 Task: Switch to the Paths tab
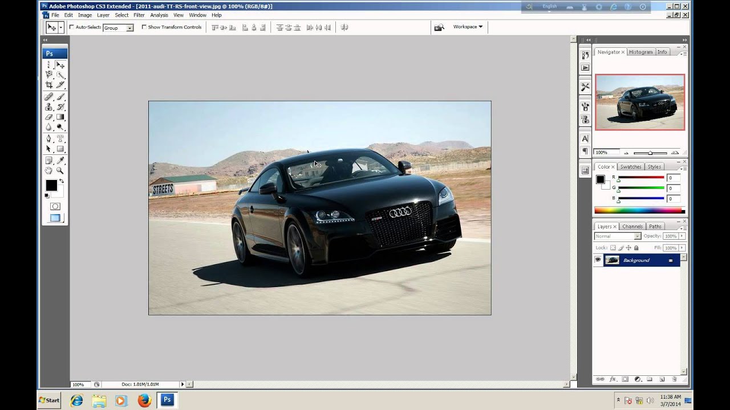tap(655, 227)
